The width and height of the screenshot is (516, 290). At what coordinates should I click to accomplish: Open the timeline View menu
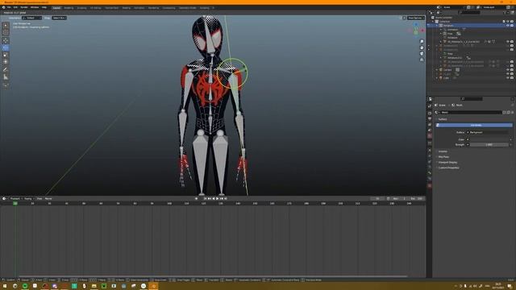point(40,199)
